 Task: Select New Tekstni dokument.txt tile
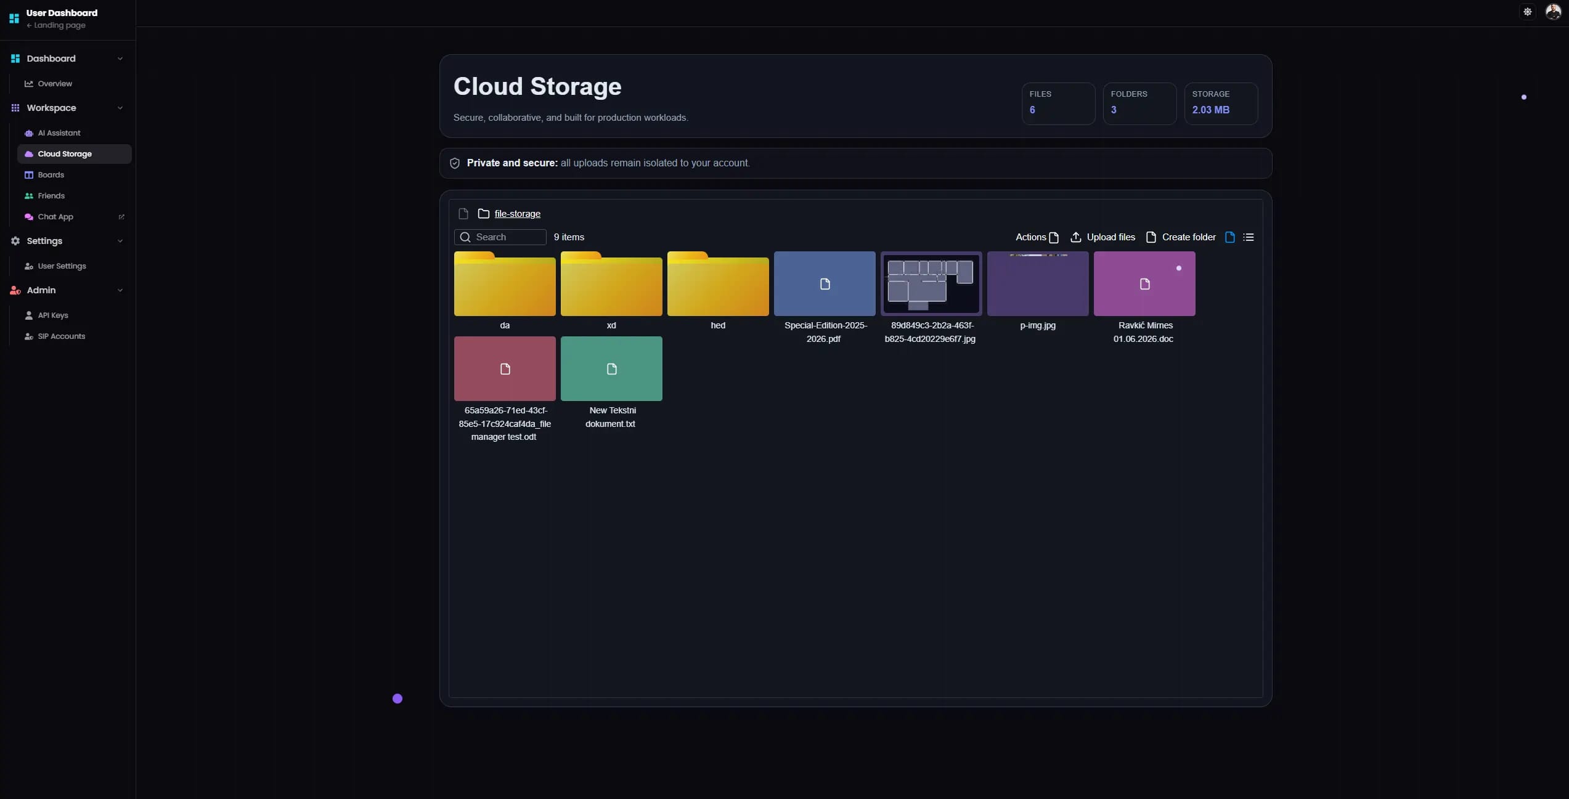[611, 369]
